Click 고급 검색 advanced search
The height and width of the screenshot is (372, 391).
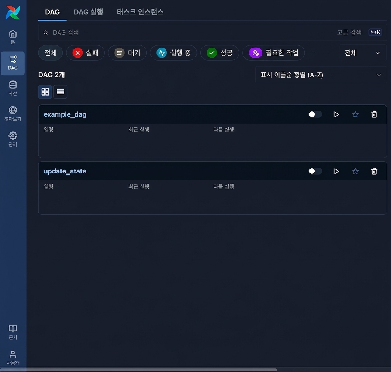349,32
